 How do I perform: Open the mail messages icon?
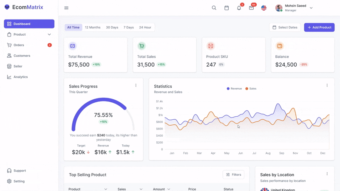pyautogui.click(x=251, y=8)
